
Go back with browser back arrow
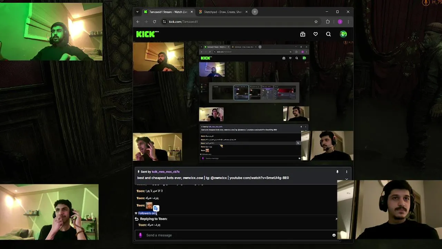pos(138,22)
